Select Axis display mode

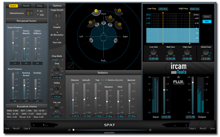click(207, 21)
